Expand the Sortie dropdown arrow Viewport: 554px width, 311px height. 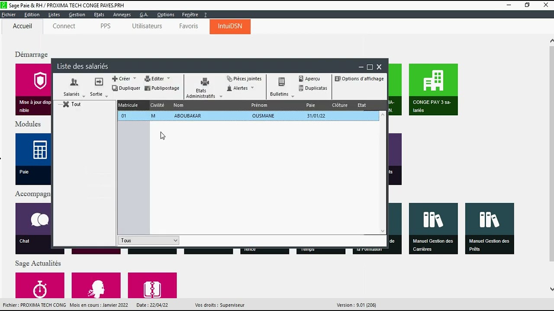pos(106,96)
